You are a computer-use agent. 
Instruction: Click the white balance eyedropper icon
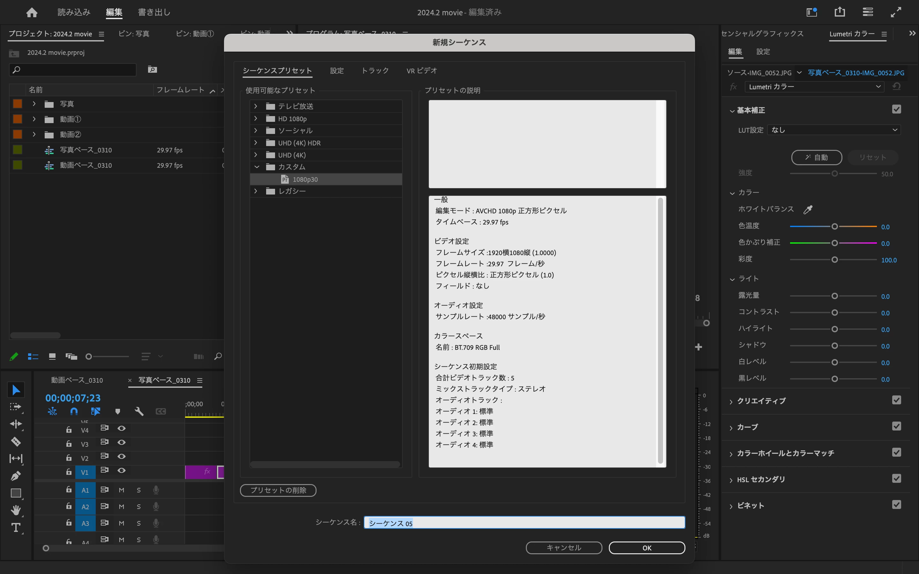coord(808,209)
